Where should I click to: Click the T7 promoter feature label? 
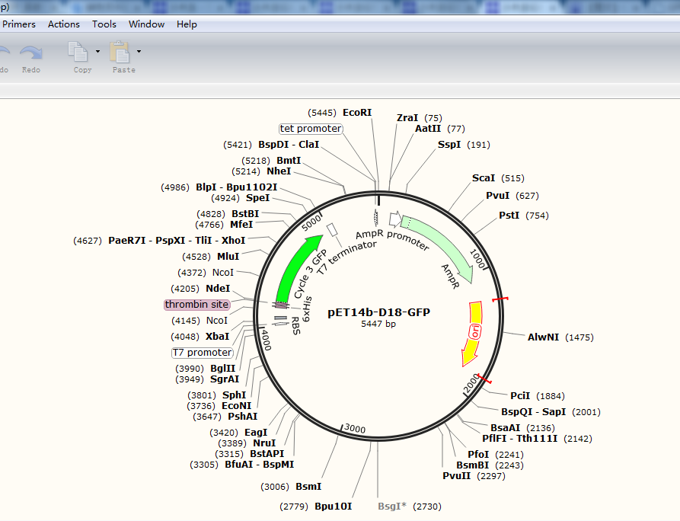point(202,353)
